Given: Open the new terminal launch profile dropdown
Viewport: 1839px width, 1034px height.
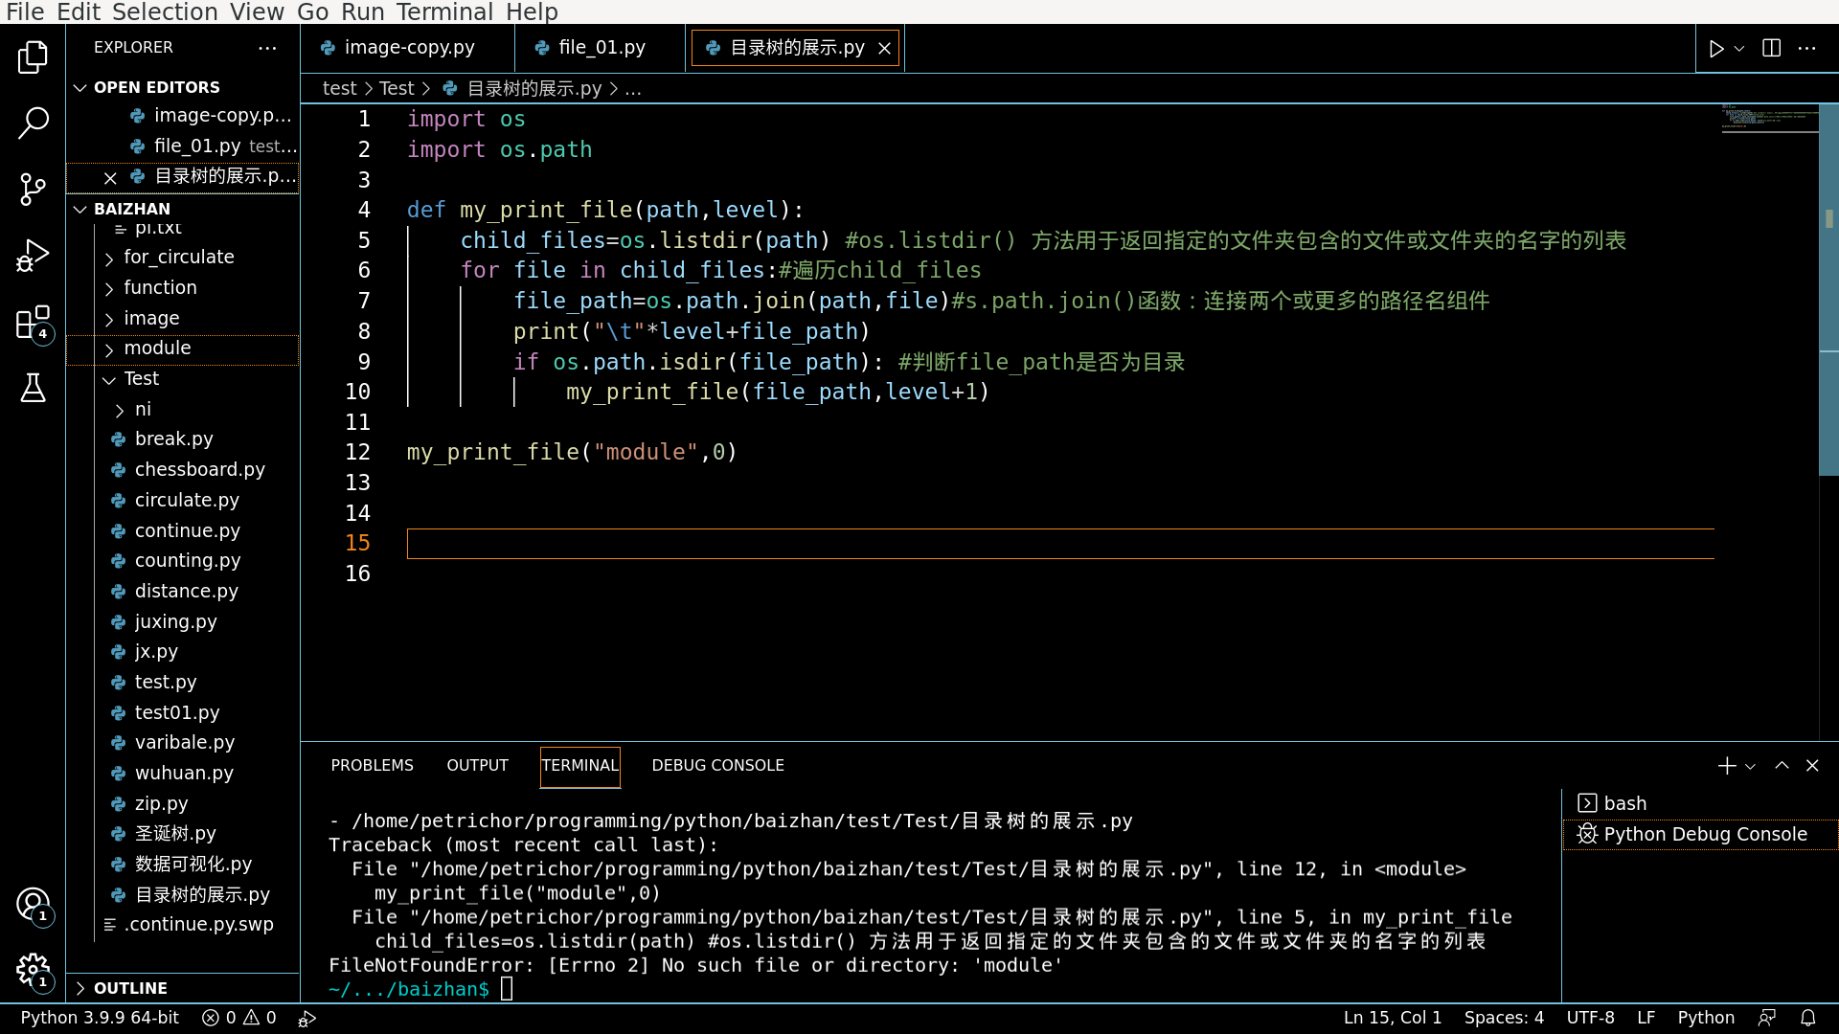Looking at the screenshot, I should coord(1750,765).
